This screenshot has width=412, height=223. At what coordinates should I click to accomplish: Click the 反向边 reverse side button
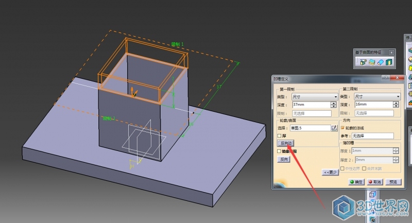coord(286,143)
